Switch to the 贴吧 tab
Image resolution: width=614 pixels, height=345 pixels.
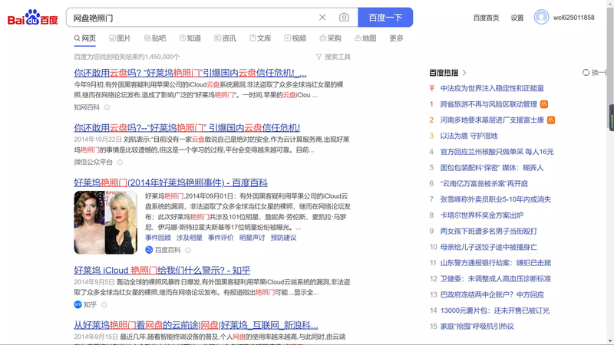coord(155,38)
